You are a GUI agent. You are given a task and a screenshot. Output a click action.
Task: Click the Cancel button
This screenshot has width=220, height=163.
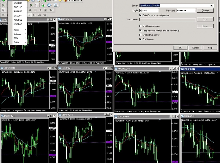(x=195, y=48)
